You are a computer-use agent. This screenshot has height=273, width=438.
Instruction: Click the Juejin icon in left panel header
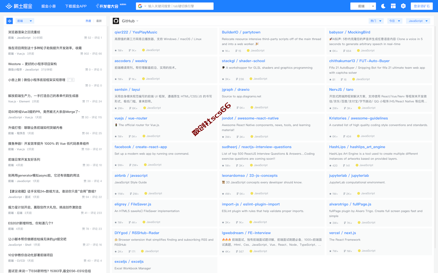click(10, 21)
